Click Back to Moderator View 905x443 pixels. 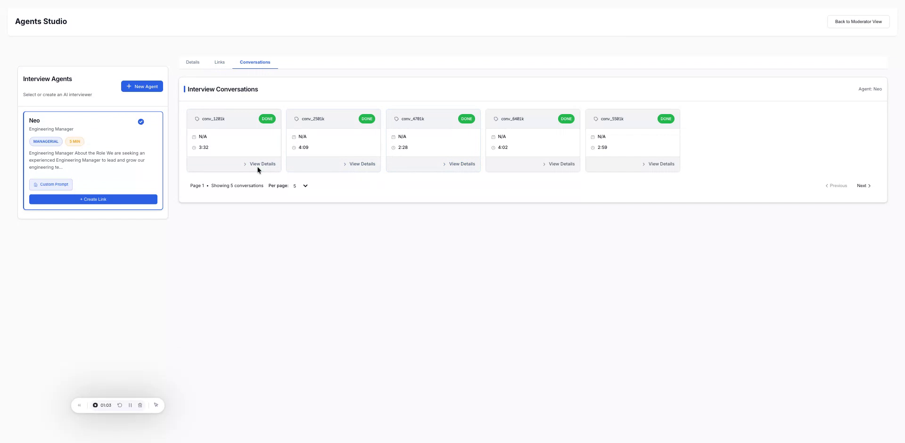858,22
